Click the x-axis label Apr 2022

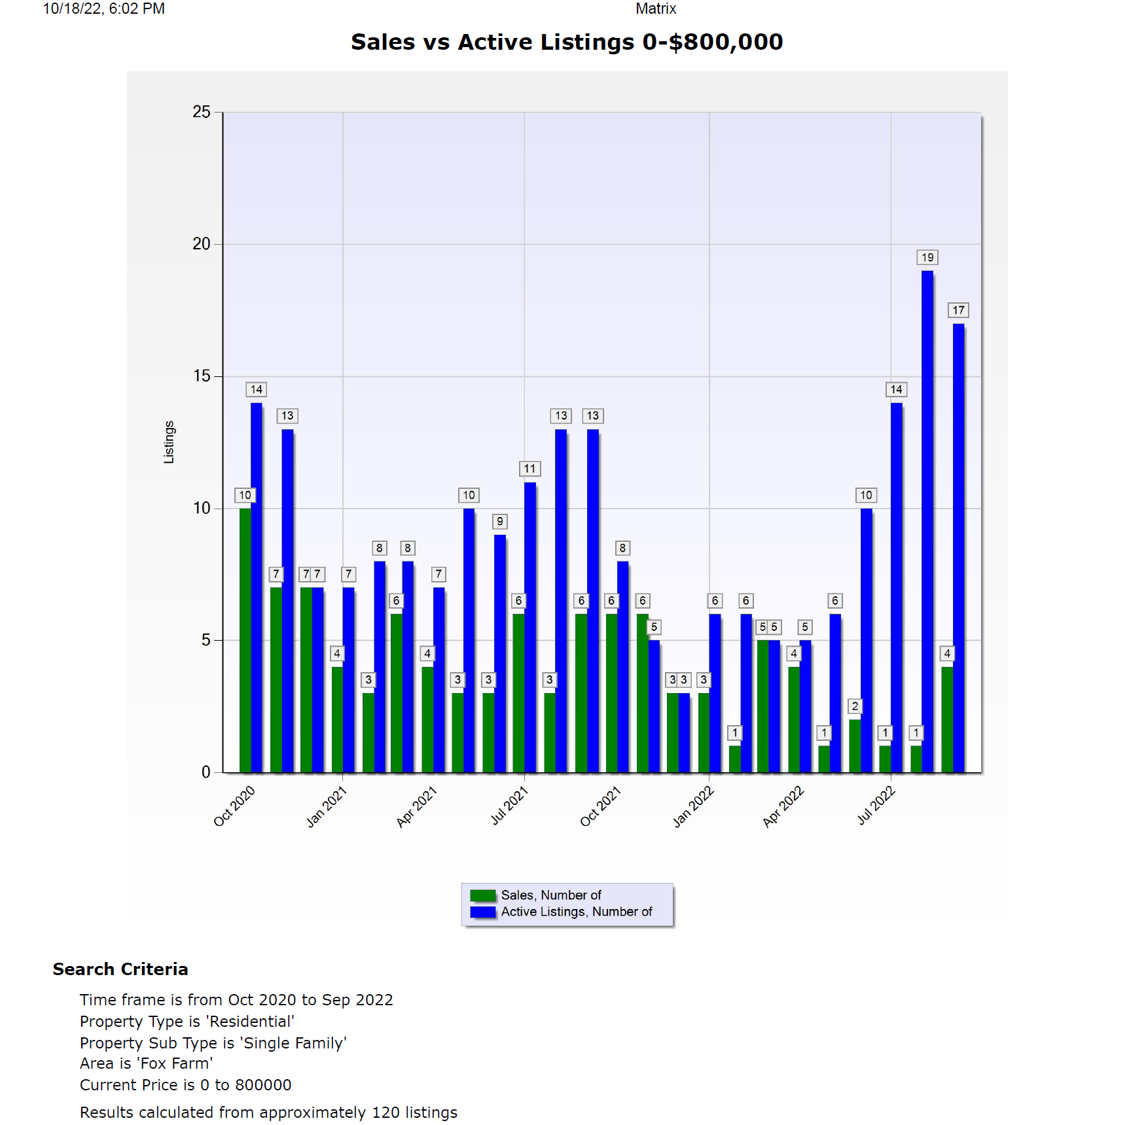click(x=783, y=806)
